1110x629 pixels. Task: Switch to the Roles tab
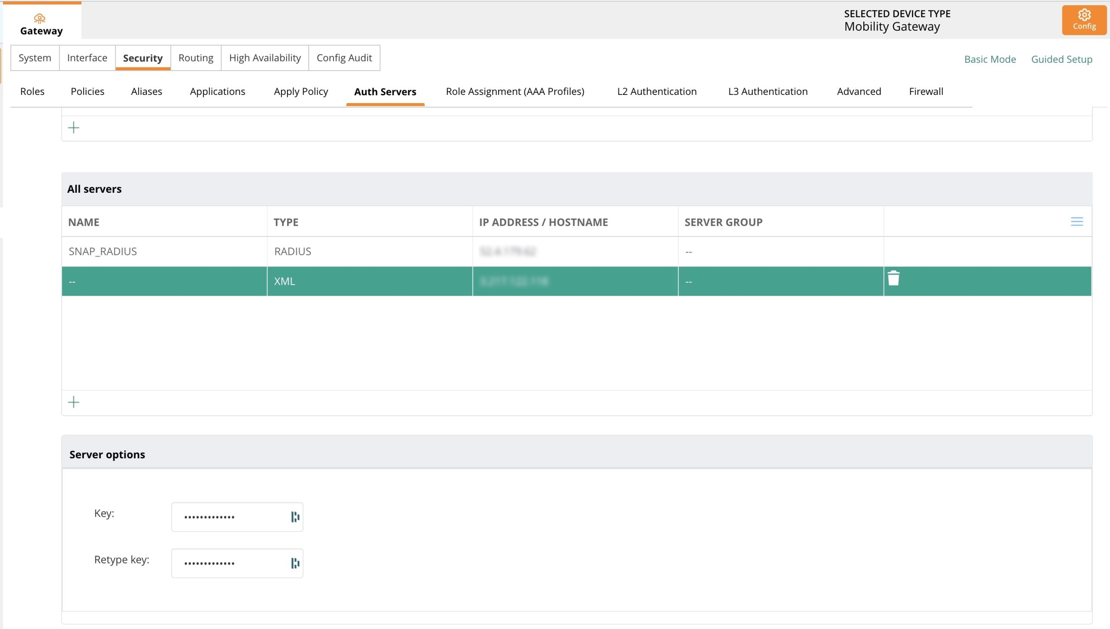click(33, 91)
